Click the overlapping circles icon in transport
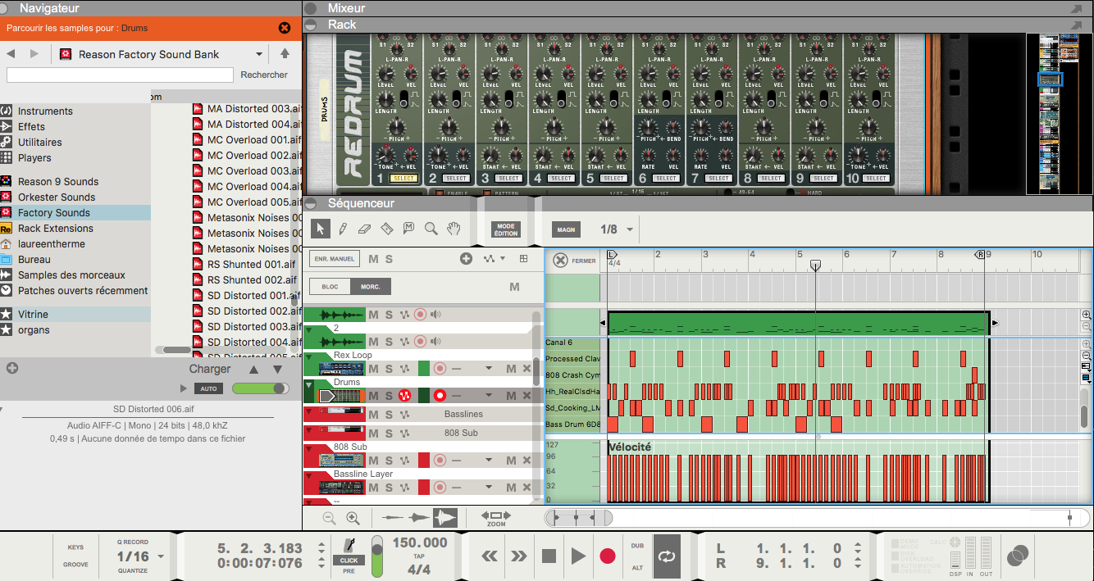The height and width of the screenshot is (581, 1094). pos(1018,556)
